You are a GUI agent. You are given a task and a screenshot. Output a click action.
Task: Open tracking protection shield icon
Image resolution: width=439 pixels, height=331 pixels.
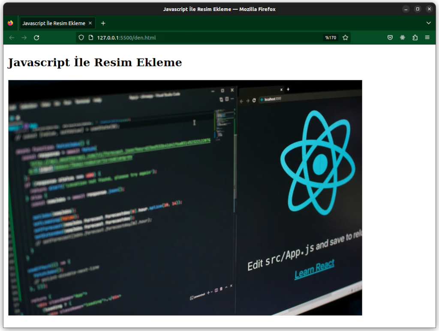click(81, 38)
